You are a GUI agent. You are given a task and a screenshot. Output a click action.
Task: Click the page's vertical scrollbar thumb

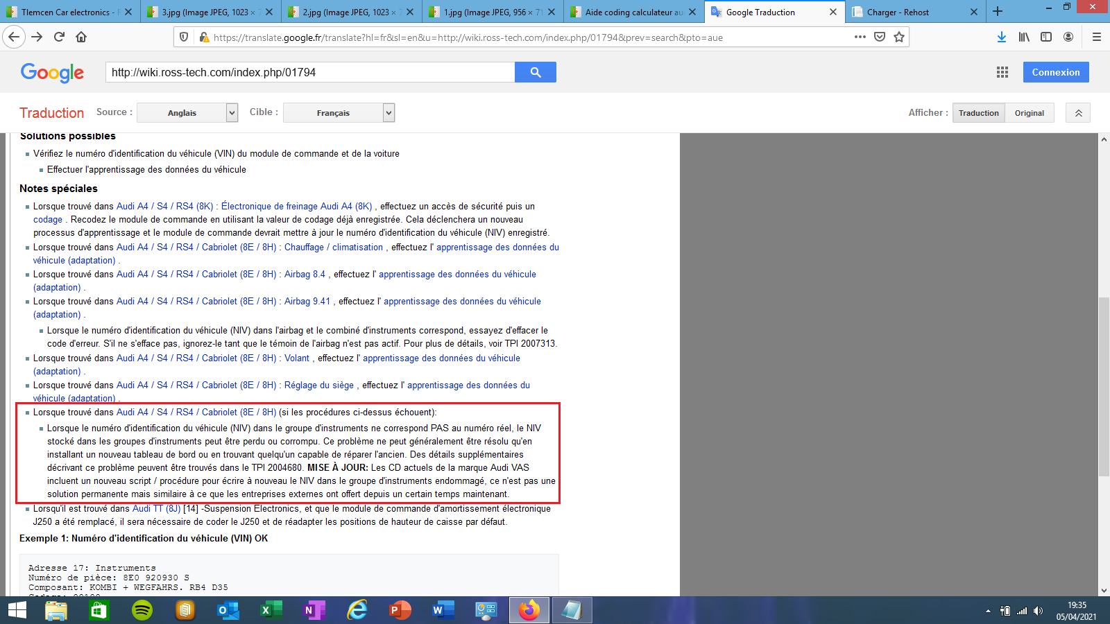pyautogui.click(x=1104, y=386)
